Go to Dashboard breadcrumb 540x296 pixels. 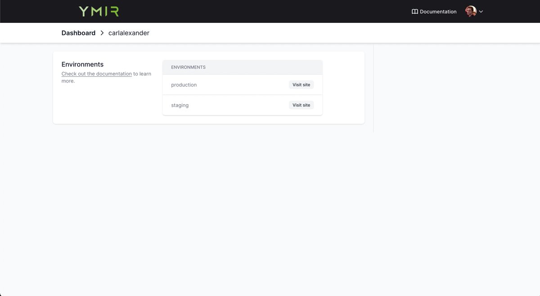78,33
